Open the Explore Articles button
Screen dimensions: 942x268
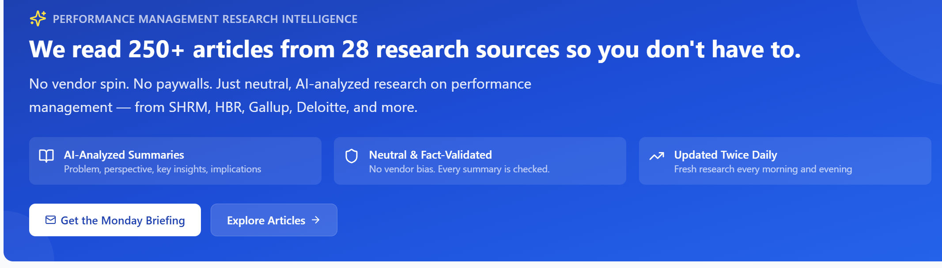274,220
